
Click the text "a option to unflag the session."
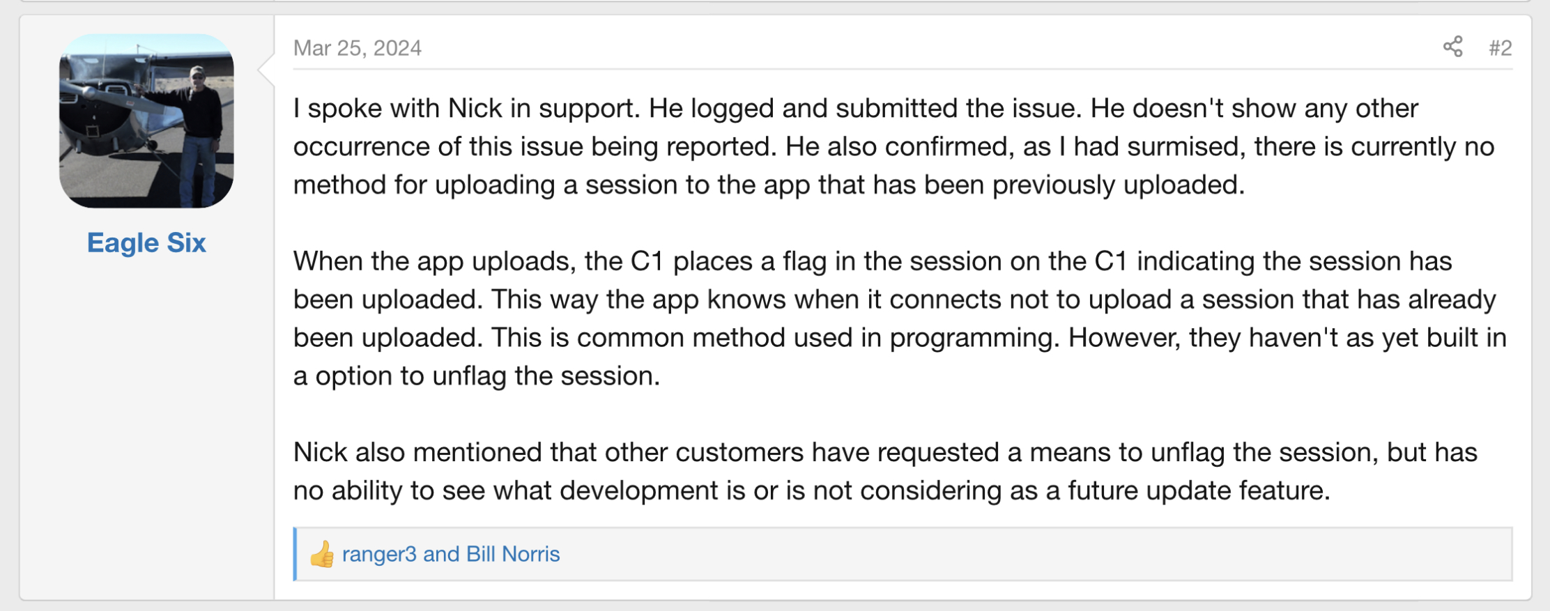click(x=476, y=376)
